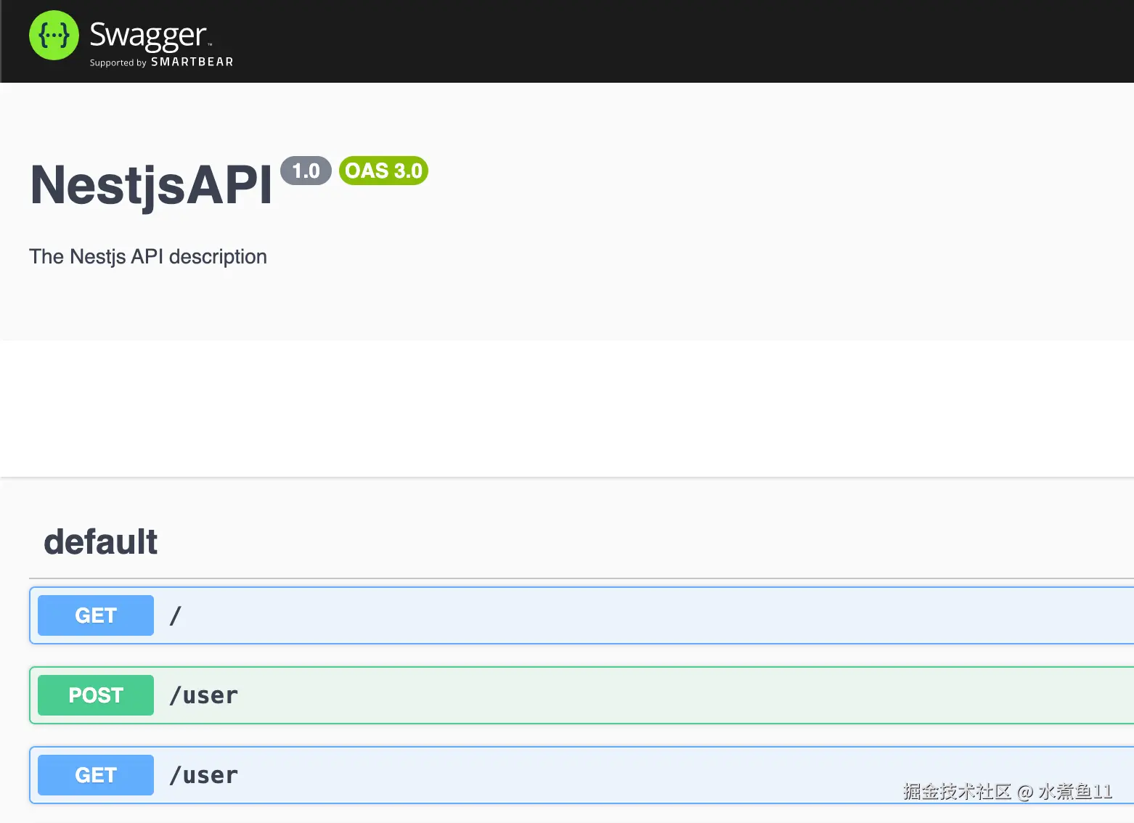The image size is (1134, 823).
Task: Expand the GET / endpoint row
Action: coord(582,615)
